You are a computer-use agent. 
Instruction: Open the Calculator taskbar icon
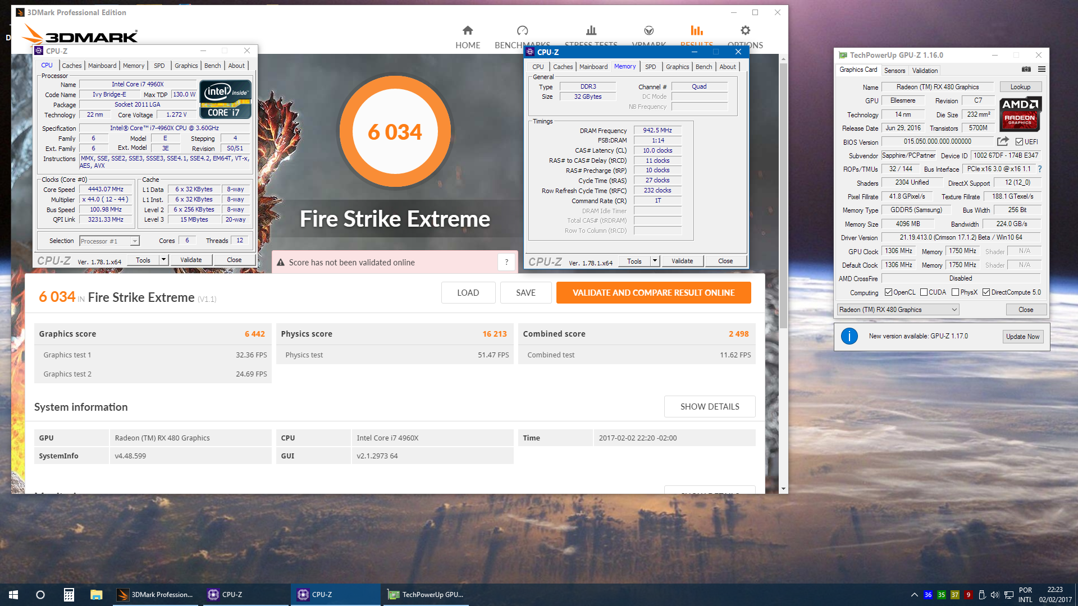(x=68, y=595)
